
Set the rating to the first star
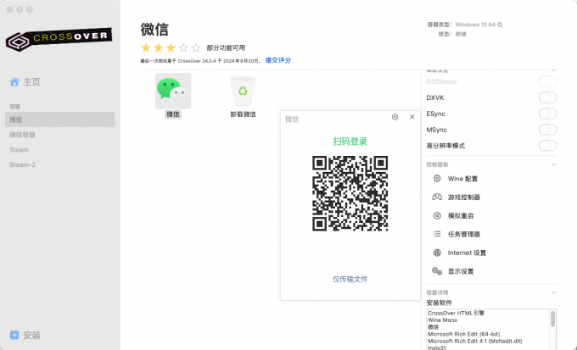146,47
